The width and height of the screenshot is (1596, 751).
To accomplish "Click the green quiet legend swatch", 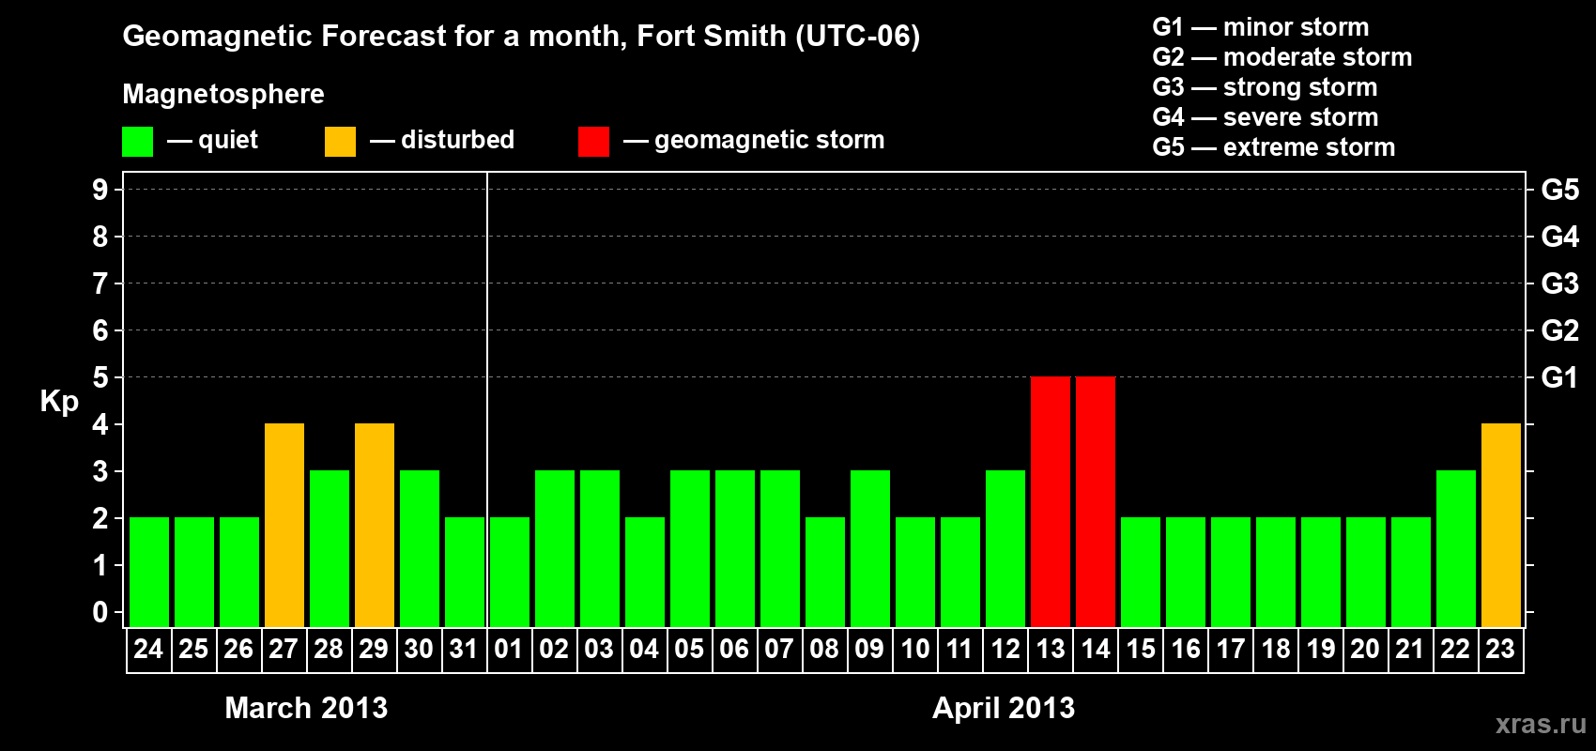I will tap(137, 142).
